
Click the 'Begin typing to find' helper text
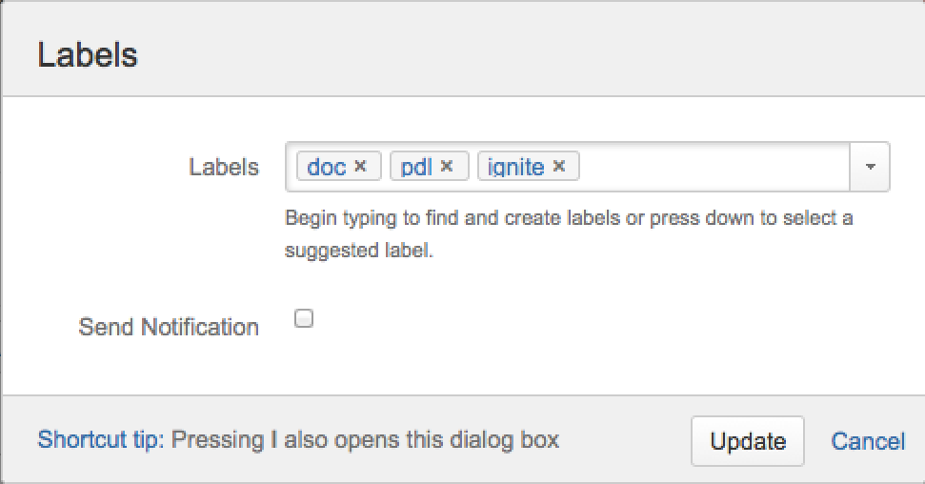(569, 218)
